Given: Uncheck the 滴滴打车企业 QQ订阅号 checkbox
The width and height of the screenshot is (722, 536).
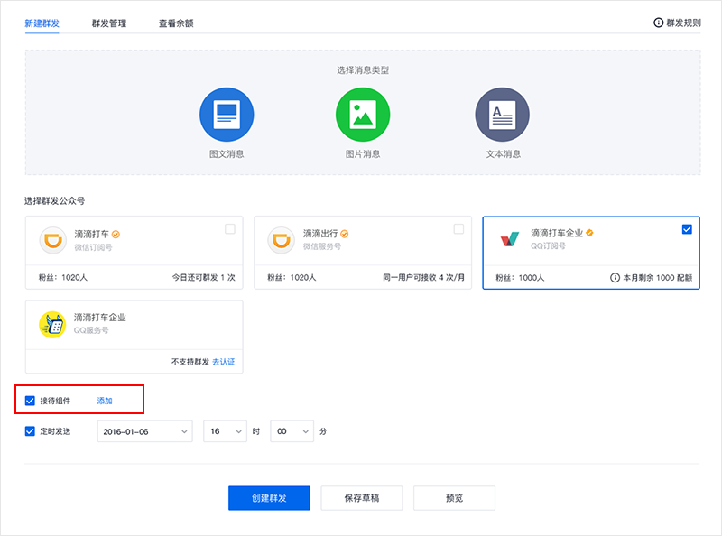Looking at the screenshot, I should tap(687, 229).
